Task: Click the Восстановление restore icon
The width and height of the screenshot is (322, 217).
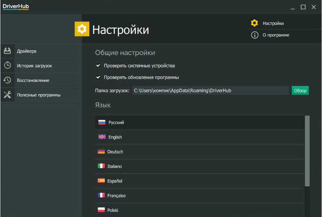Action: [7, 80]
